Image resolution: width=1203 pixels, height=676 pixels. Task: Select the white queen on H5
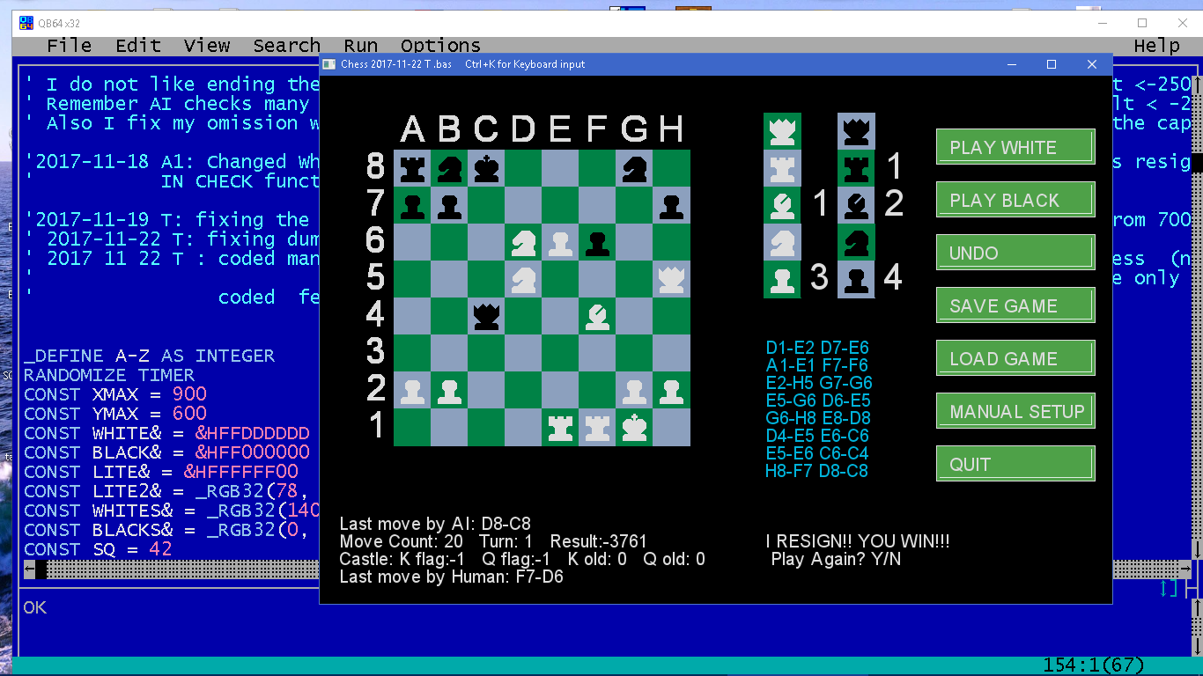click(671, 279)
